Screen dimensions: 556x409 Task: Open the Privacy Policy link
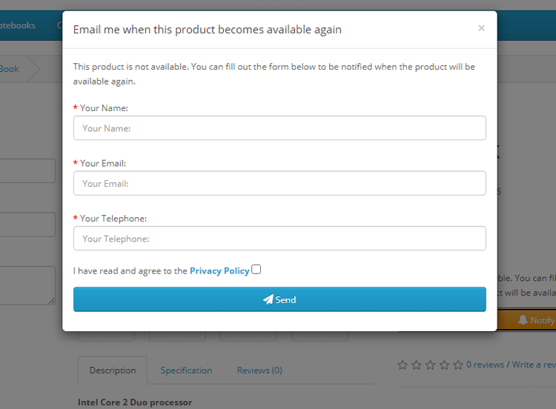(x=219, y=271)
